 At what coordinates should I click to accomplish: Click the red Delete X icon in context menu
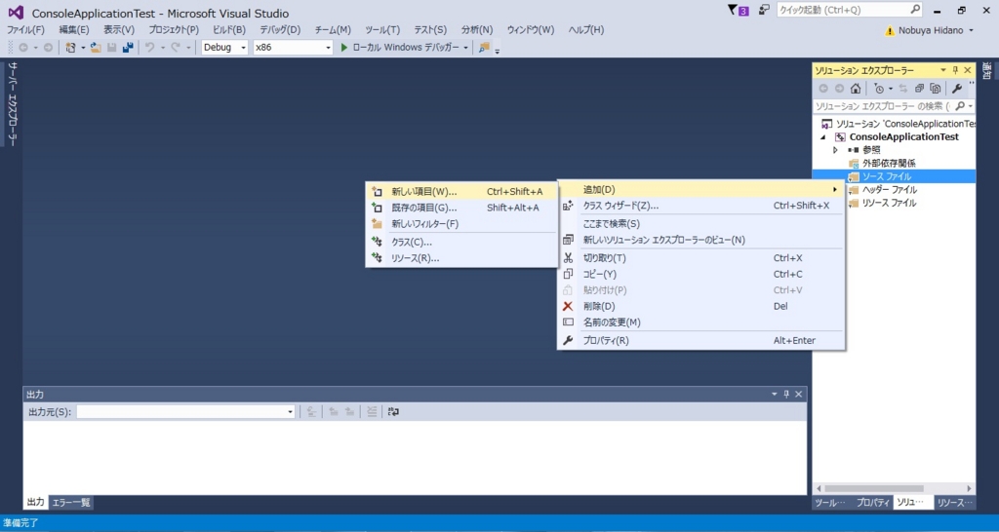[568, 306]
